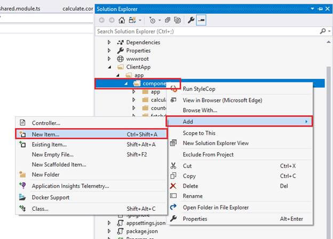The height and width of the screenshot is (239, 333).
Task: Choose Properties with Alt+Enter shortcut
Action: [240, 219]
